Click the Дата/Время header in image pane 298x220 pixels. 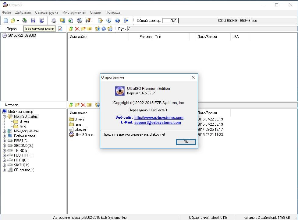pyautogui.click(x=213, y=37)
